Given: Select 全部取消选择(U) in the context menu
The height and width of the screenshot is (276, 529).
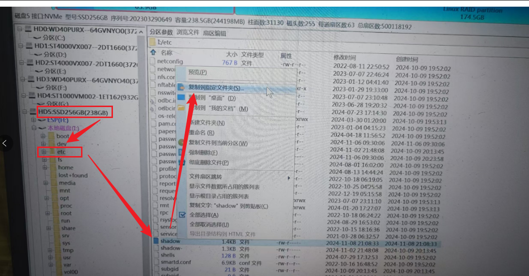Looking at the screenshot, I should pyautogui.click(x=209, y=224).
